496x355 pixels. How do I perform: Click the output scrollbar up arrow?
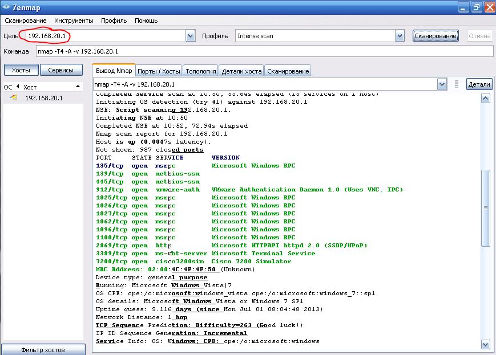(x=485, y=99)
